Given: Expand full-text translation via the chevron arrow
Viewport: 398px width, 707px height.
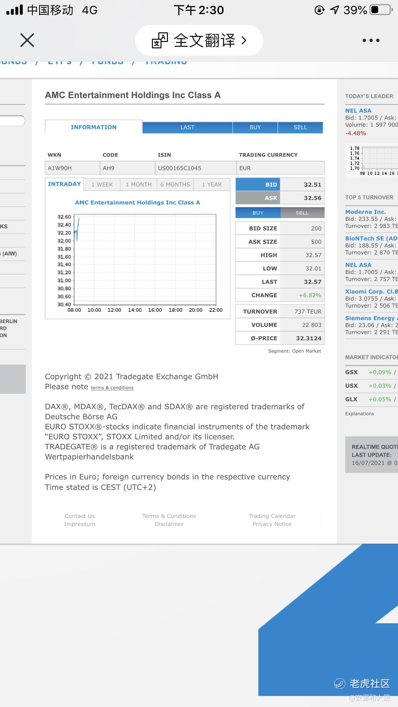Looking at the screenshot, I should [x=244, y=40].
